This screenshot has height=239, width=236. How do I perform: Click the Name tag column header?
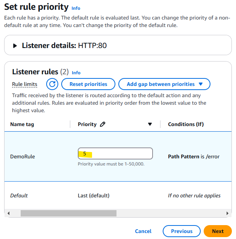coord(22,124)
